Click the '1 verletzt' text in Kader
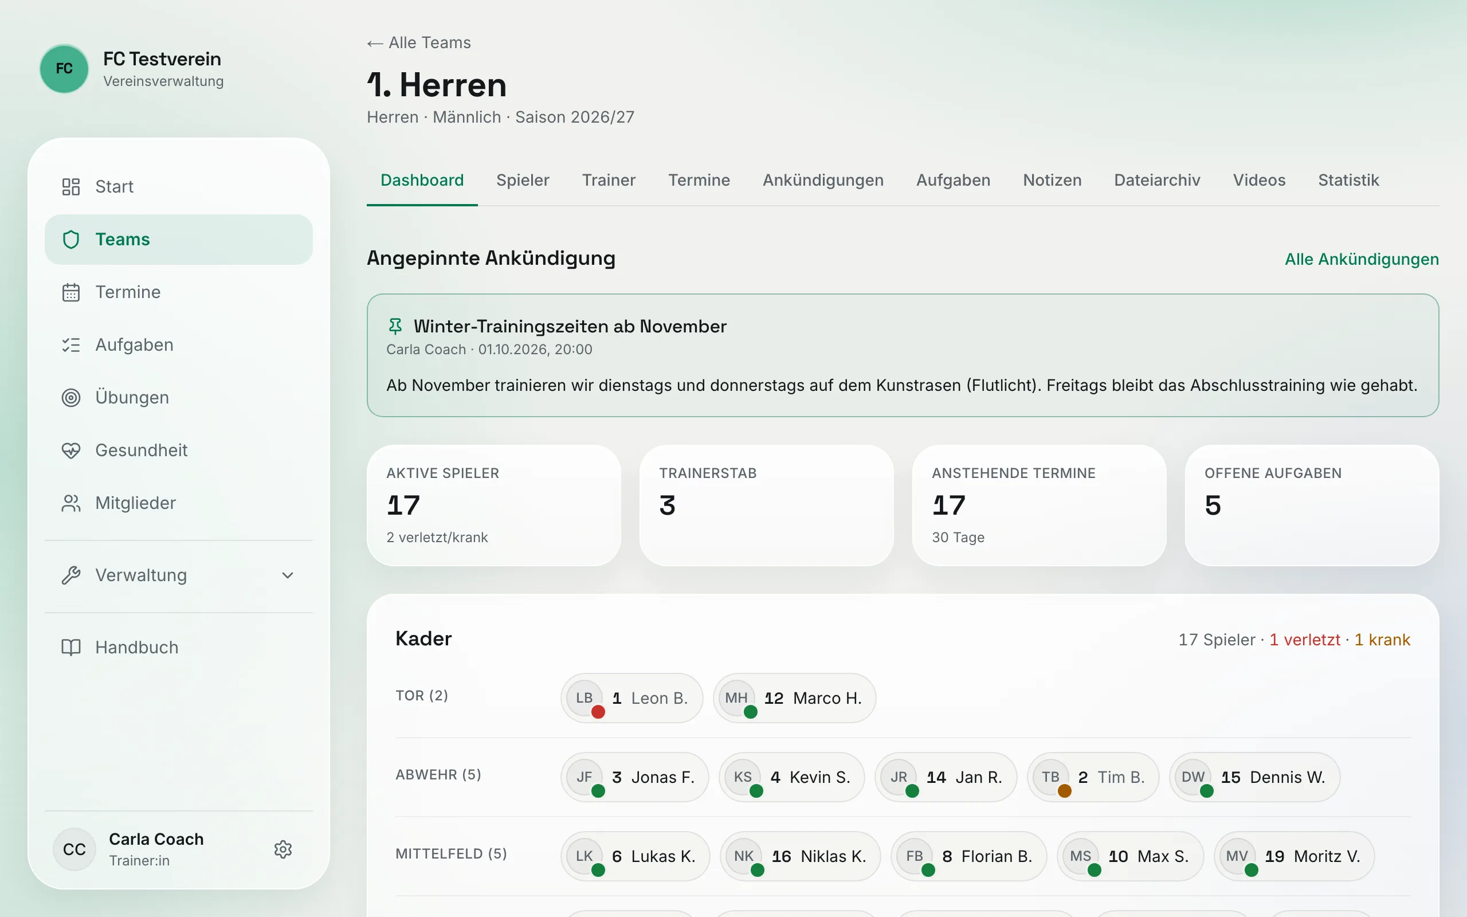This screenshot has width=1467, height=917. [x=1304, y=640]
